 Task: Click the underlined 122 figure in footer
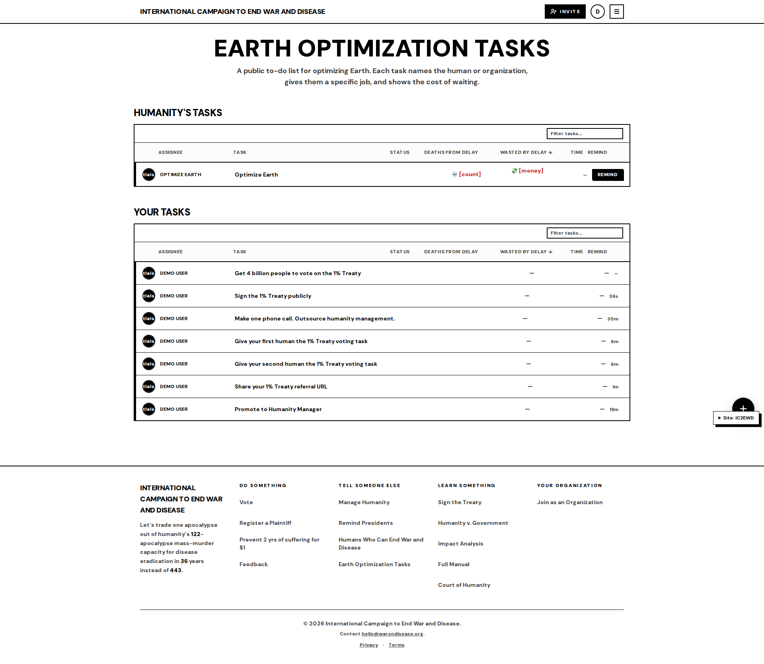[x=195, y=534]
